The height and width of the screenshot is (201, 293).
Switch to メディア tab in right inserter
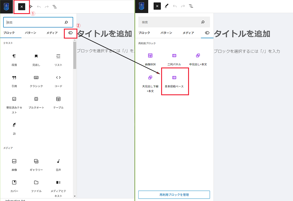188,33
